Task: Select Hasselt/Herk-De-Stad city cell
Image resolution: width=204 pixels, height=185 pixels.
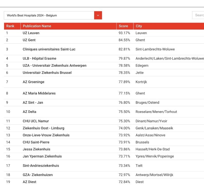Action: click(153, 149)
